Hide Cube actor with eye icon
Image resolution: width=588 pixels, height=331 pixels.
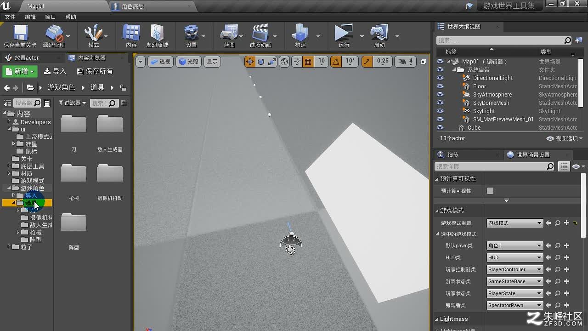(x=440, y=128)
